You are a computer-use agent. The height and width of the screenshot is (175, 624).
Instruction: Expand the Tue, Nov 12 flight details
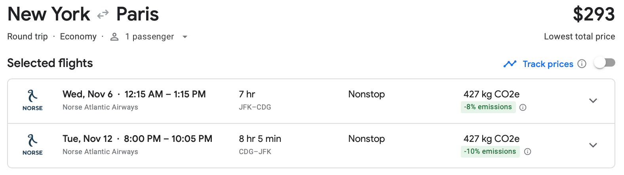point(593,145)
